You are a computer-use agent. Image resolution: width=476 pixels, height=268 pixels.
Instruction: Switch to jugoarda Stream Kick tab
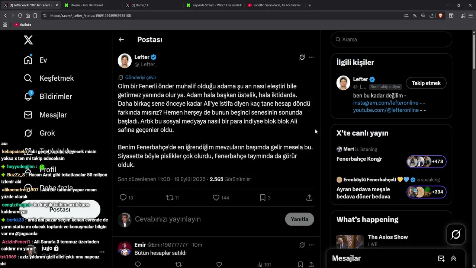coord(215,5)
